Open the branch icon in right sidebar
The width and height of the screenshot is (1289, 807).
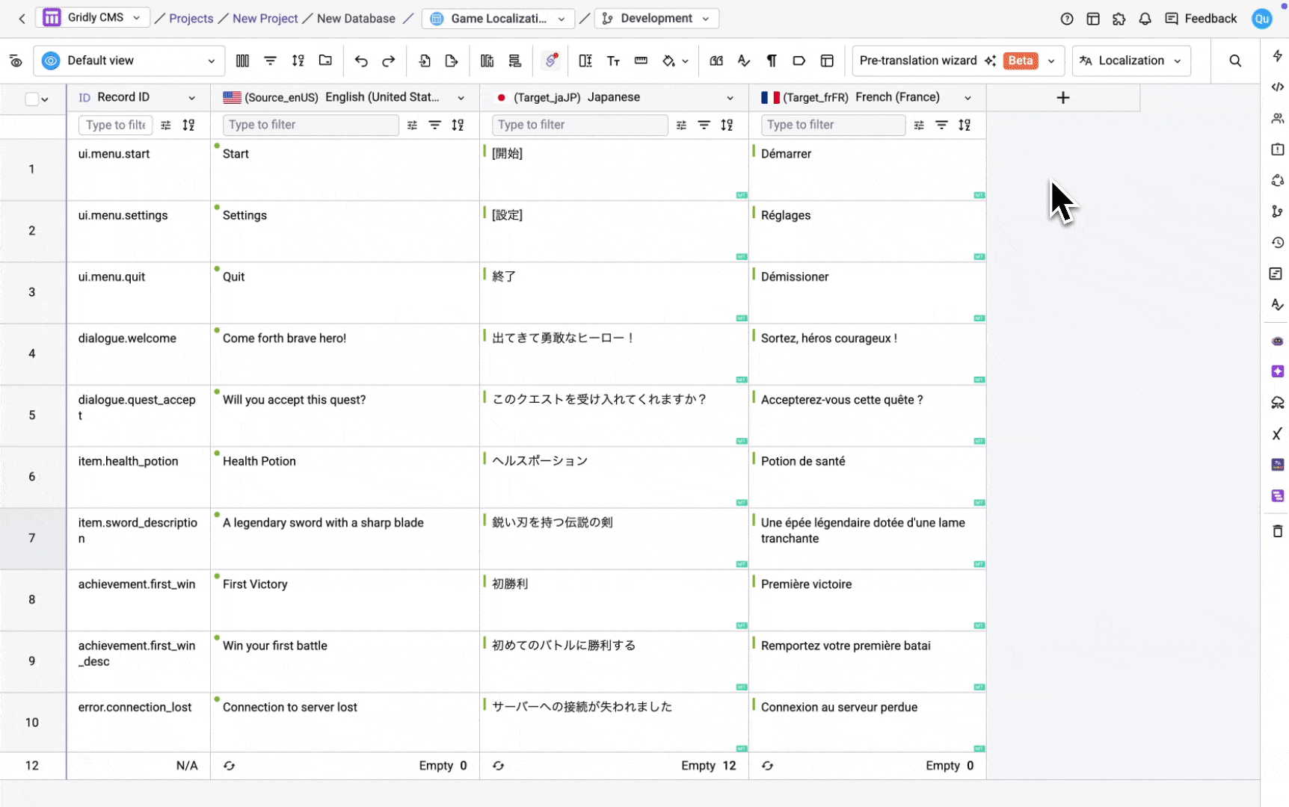(x=1277, y=211)
